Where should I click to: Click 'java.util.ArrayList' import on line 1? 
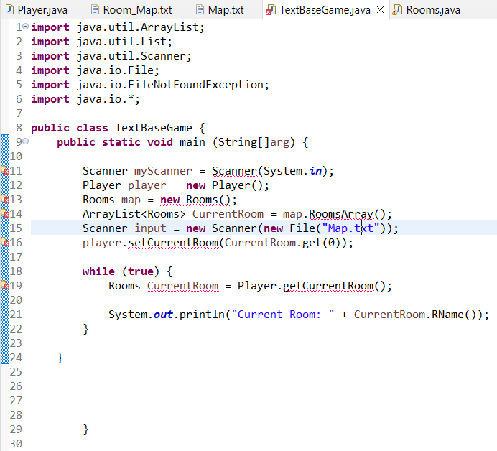coord(138,27)
